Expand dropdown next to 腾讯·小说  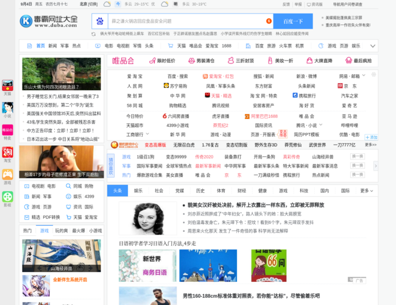[320, 124]
